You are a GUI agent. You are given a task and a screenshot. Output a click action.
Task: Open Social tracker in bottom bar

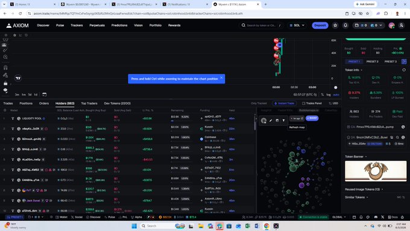pos(77,217)
